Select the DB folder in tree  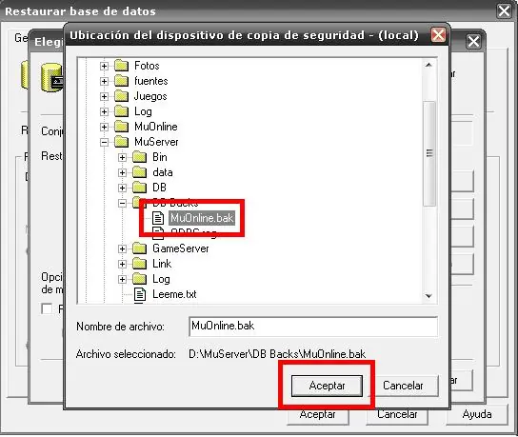tap(159, 188)
